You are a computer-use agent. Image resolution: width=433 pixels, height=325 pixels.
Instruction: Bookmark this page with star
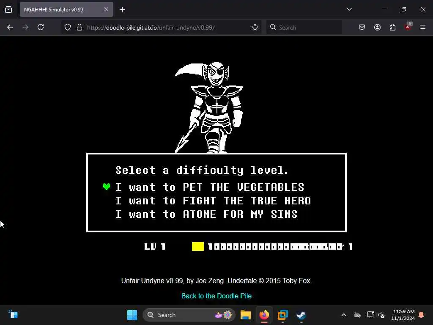click(x=255, y=28)
